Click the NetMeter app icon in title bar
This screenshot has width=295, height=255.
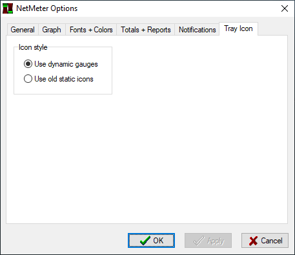tap(8, 8)
